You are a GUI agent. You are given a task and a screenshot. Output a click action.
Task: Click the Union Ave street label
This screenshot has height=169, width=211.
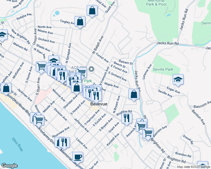[x=35, y=37]
